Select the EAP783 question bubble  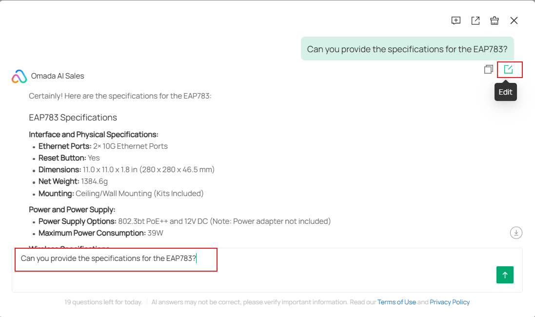tap(407, 49)
